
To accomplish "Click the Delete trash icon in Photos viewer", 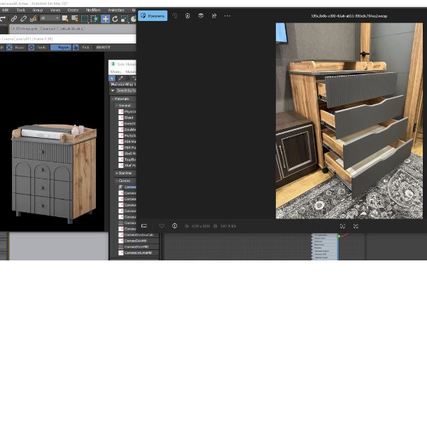I will click(x=188, y=15).
